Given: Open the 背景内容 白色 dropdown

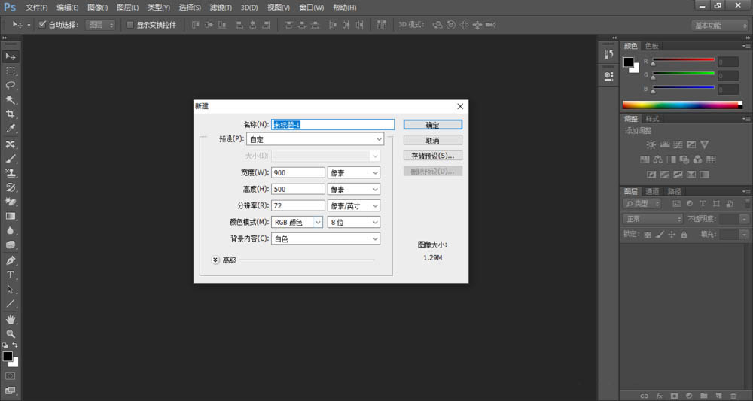Looking at the screenshot, I should 325,239.
